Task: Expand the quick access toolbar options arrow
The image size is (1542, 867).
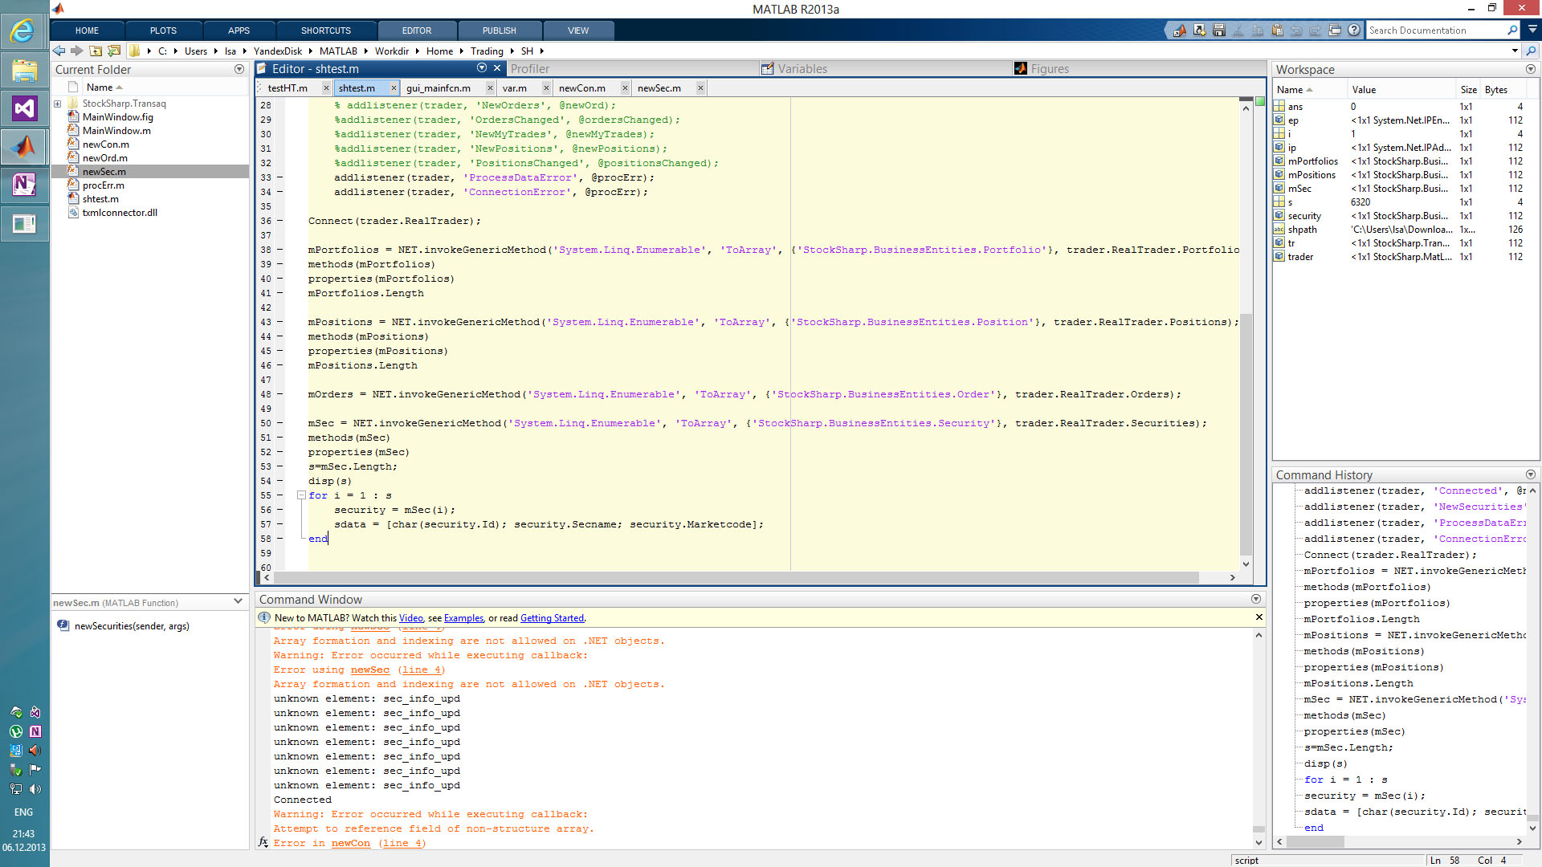Action: click(x=1533, y=30)
